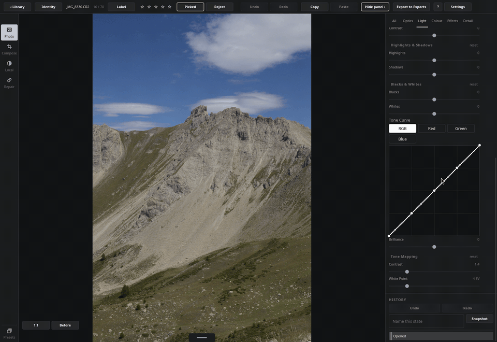Click Export to Exports button

pos(411,7)
